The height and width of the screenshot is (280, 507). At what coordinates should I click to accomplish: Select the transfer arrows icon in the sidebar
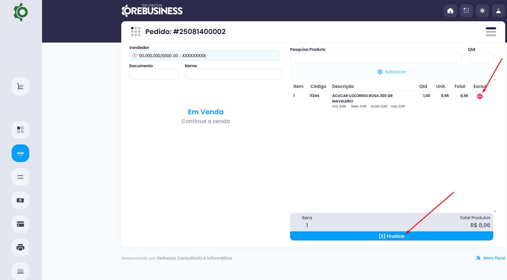[20, 177]
